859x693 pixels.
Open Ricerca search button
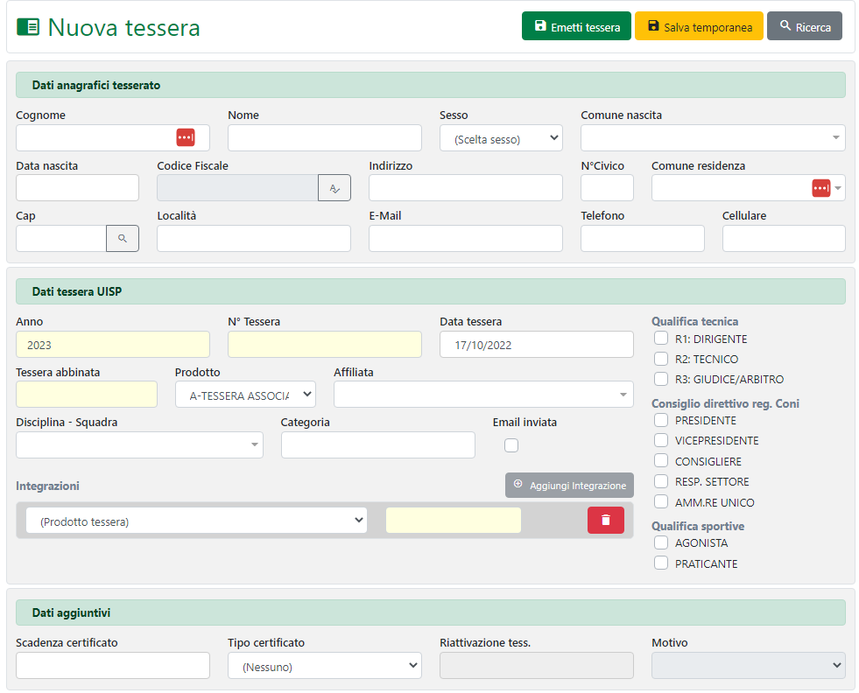click(804, 26)
